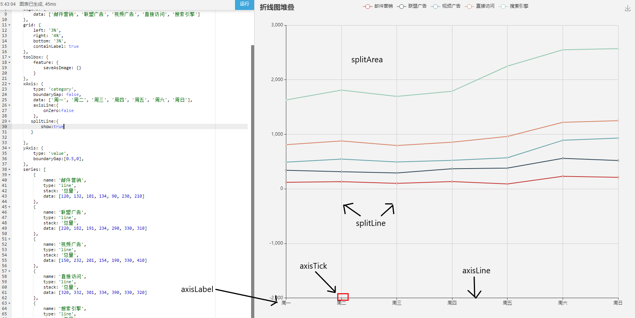Click the save-as-image download icon
The width and height of the screenshot is (635, 318).
tap(628, 8)
